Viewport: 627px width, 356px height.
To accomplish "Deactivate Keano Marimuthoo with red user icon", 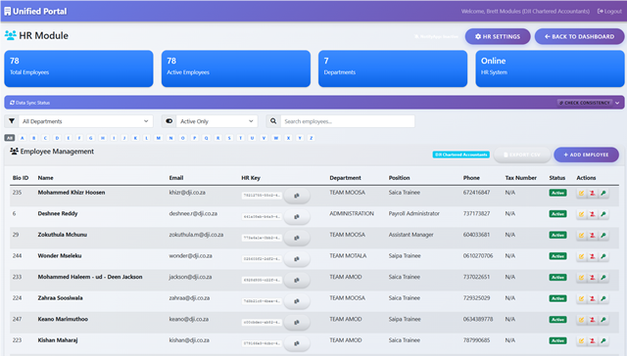I will (x=592, y=320).
